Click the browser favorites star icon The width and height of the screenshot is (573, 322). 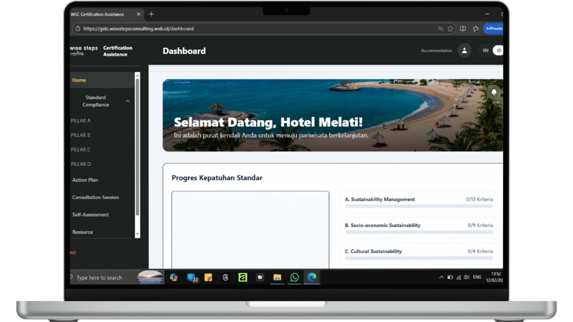pyautogui.click(x=451, y=29)
